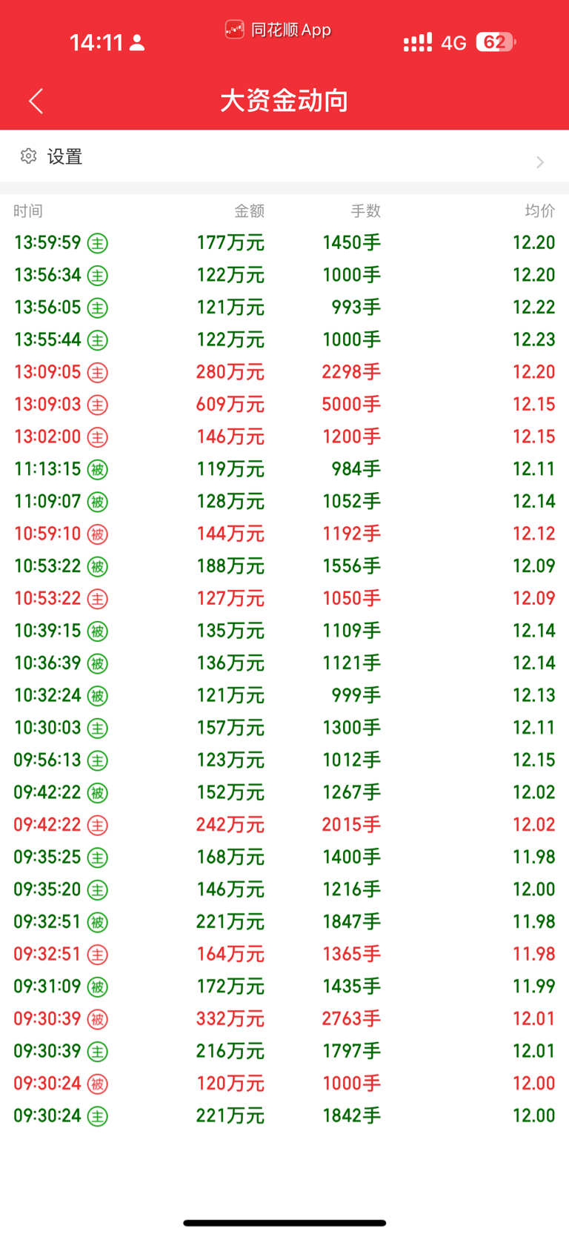Tap 主 icon at the bottom 09:30:24 row
Screen dimensions: 569x1237
coord(98,1116)
